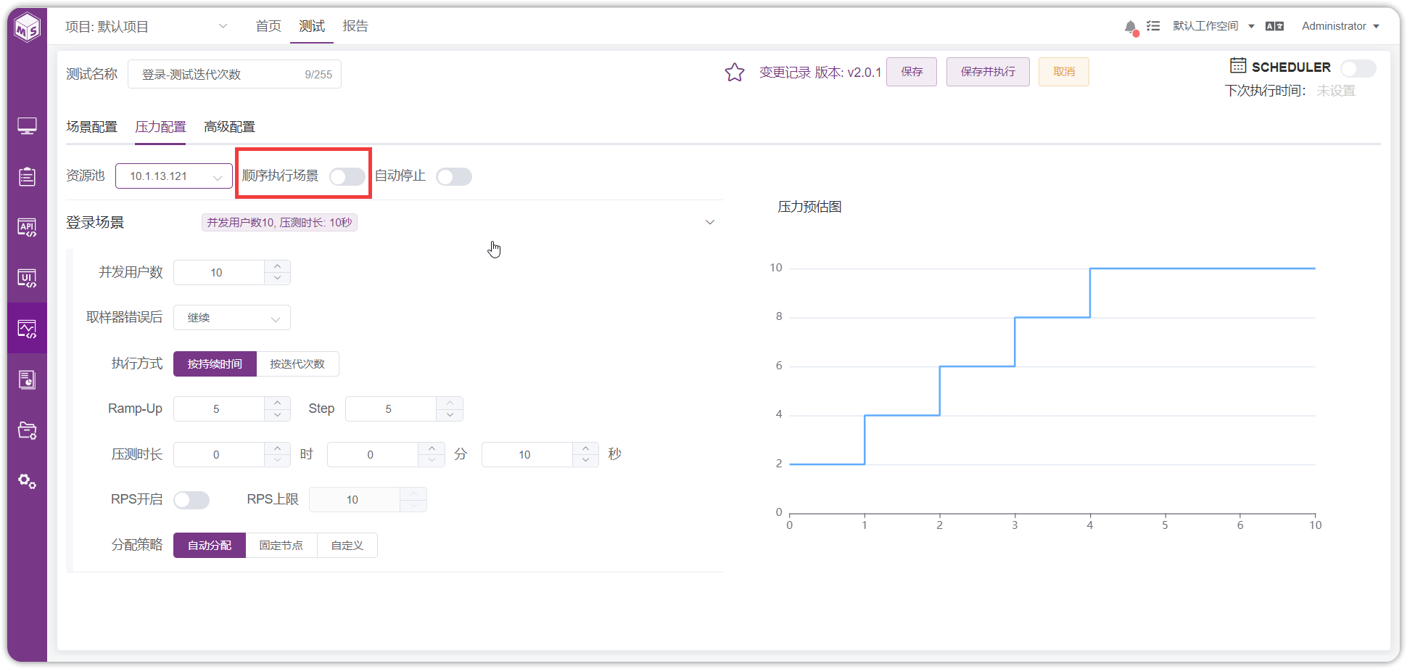Select the 固定节点 allocation strategy

(x=281, y=546)
